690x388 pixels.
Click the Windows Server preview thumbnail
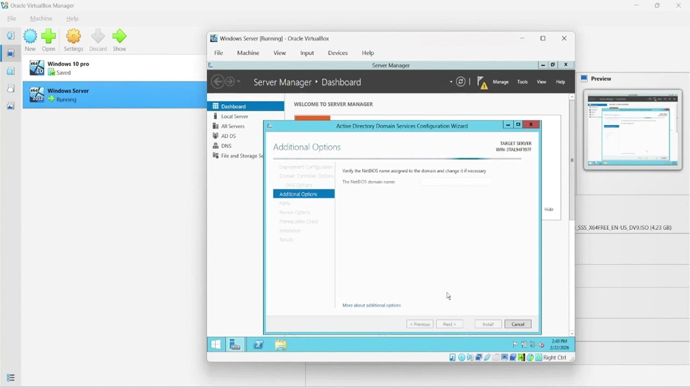click(x=632, y=129)
